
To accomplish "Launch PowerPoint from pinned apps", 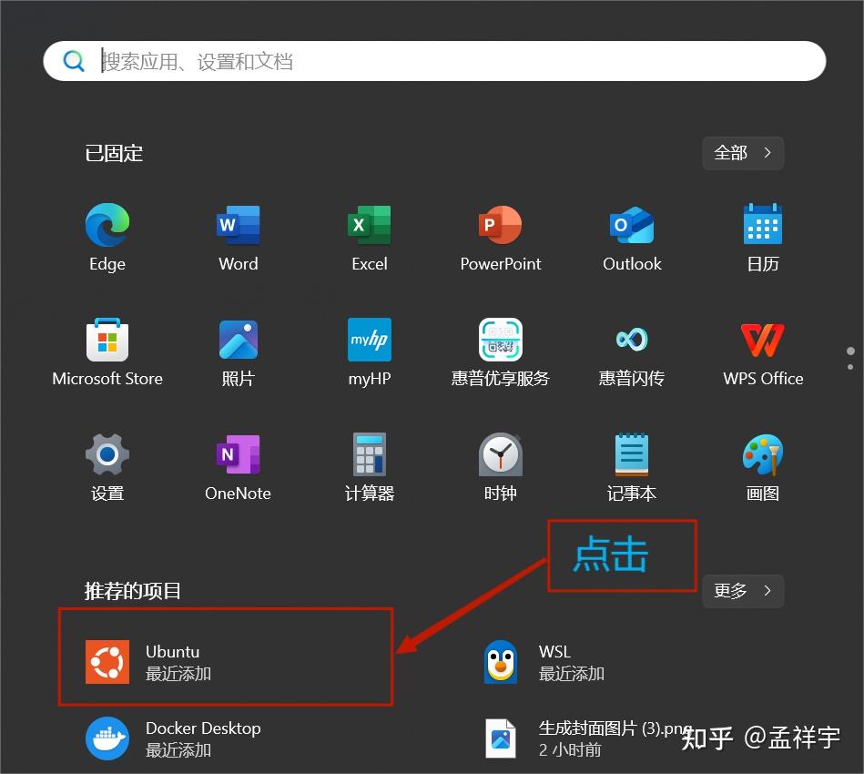I will coord(501,224).
